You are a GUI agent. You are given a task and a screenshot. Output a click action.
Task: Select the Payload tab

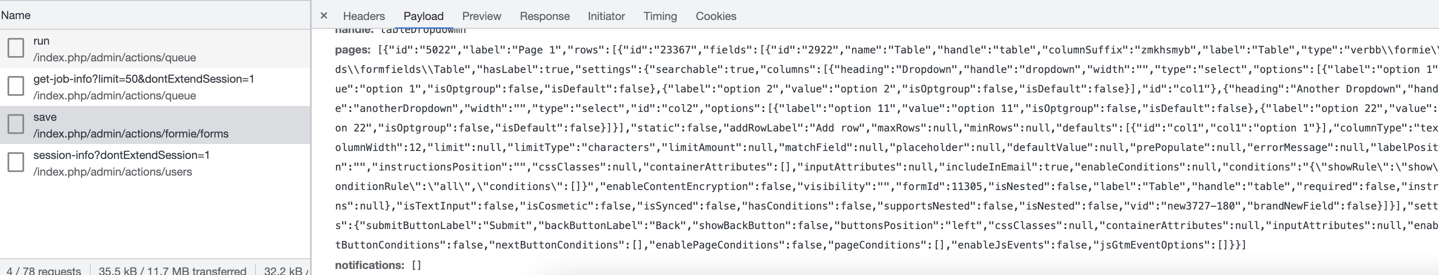[424, 16]
